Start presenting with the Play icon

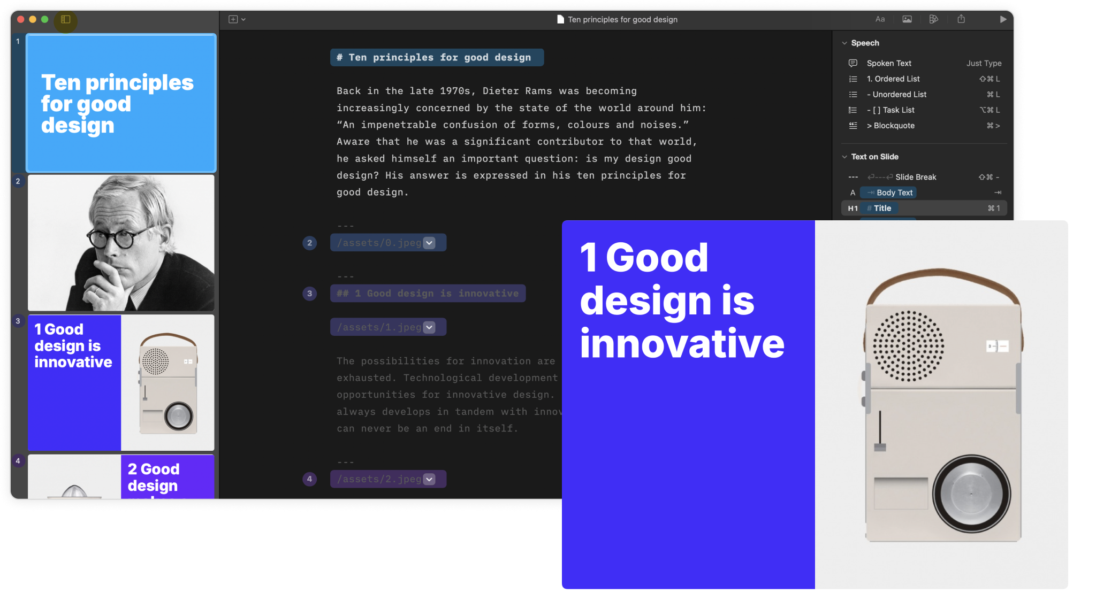coord(1004,19)
